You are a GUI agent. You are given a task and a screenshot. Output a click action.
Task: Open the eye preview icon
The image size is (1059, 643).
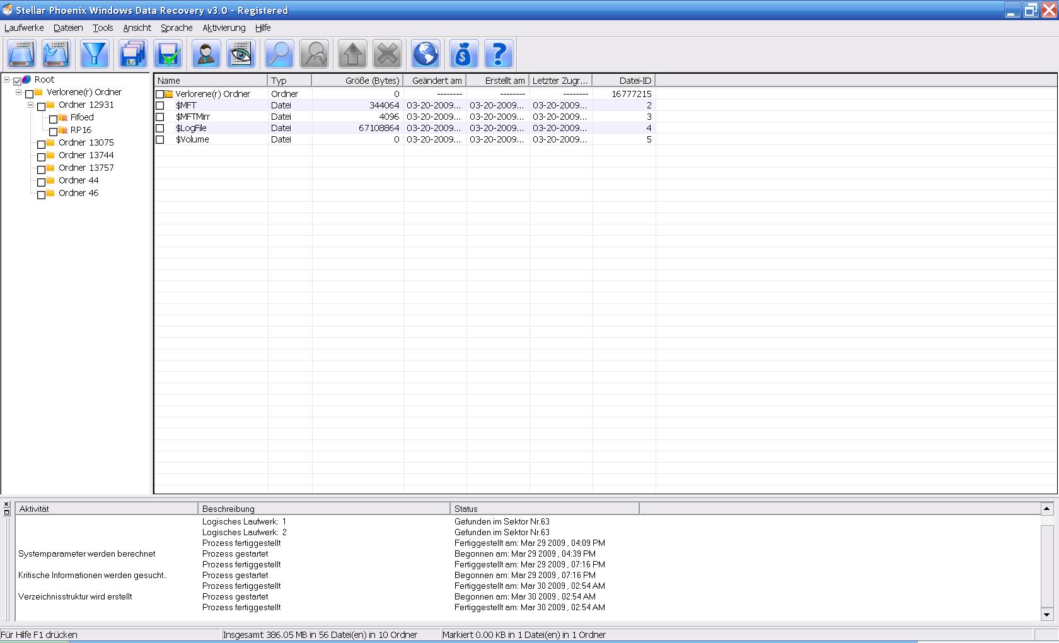[x=241, y=54]
